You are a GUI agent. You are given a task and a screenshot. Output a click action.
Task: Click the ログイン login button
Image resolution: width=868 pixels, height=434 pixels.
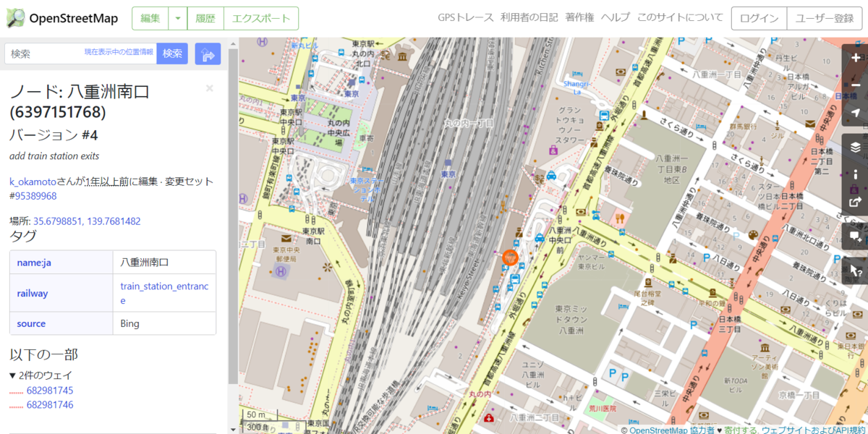pos(759,19)
